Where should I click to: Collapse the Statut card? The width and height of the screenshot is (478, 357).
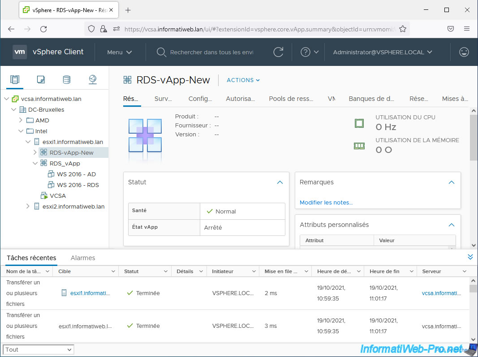pyautogui.click(x=280, y=182)
